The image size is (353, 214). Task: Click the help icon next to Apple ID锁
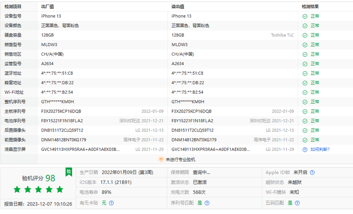point(312,172)
